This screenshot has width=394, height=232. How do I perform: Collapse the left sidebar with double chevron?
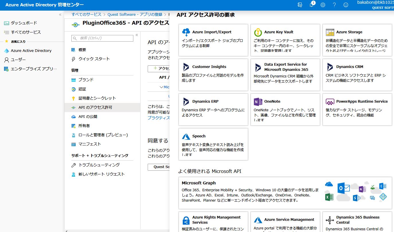pyautogui.click(x=60, y=15)
